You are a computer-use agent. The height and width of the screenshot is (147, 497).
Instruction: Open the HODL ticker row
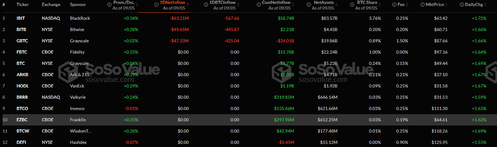22,86
